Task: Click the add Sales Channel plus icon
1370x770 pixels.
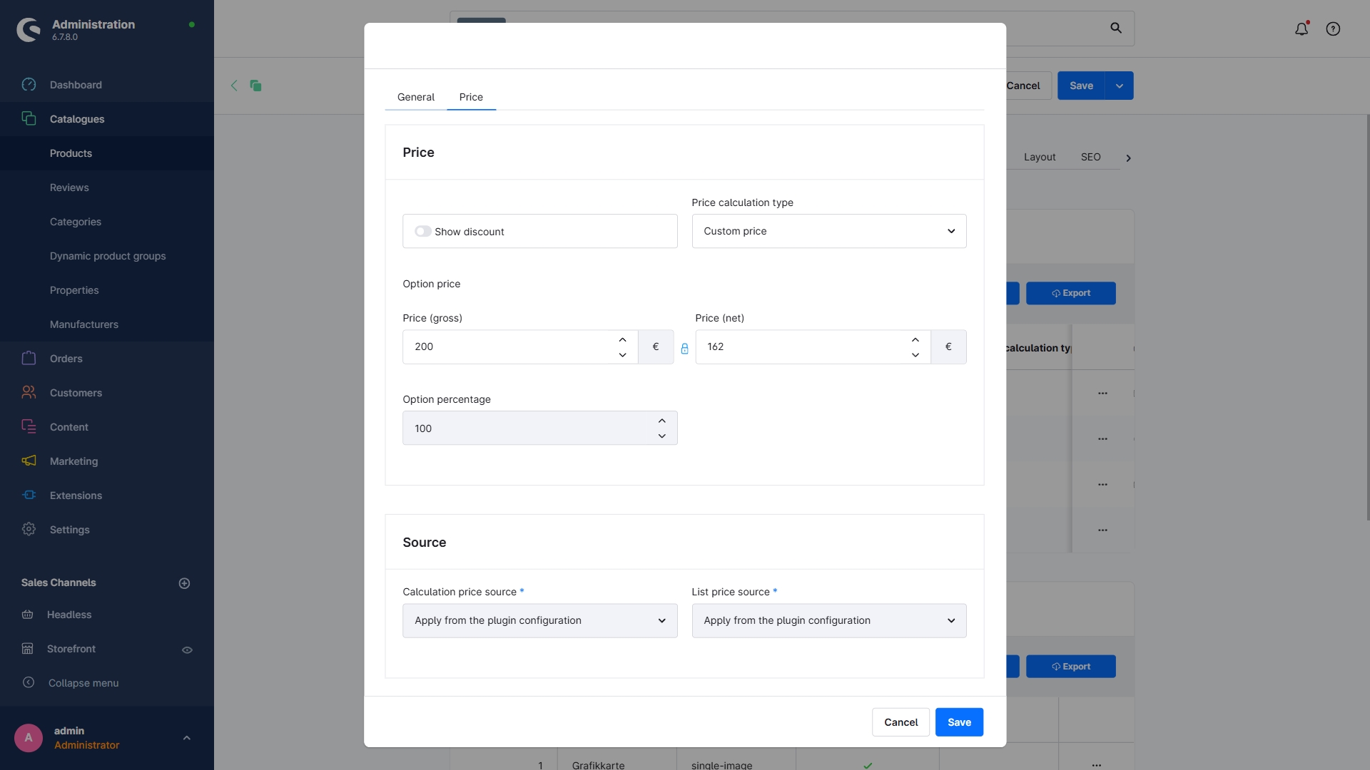Action: point(184,582)
